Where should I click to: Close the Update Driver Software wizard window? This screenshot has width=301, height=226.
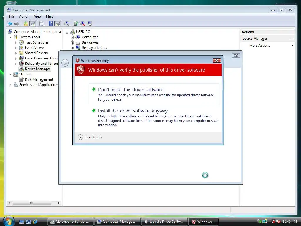click(x=236, y=56)
